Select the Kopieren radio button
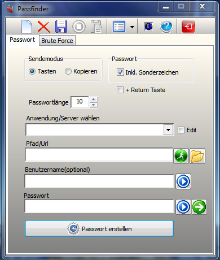This screenshot has width=220, height=260. [x=68, y=71]
